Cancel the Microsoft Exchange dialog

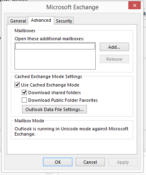point(90,162)
